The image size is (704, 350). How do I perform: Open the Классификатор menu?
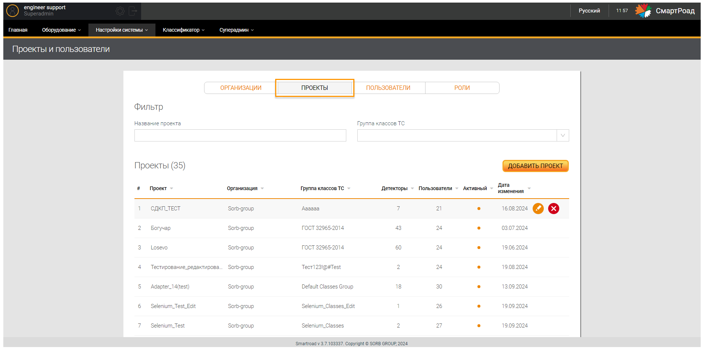click(x=183, y=30)
